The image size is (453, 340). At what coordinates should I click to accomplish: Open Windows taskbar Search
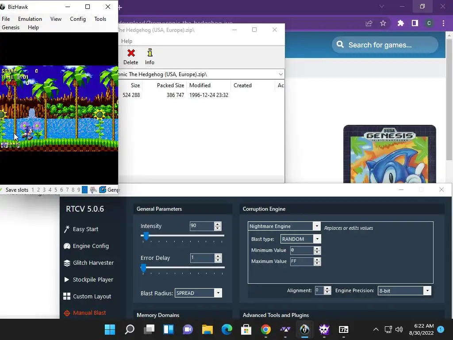pyautogui.click(x=130, y=329)
